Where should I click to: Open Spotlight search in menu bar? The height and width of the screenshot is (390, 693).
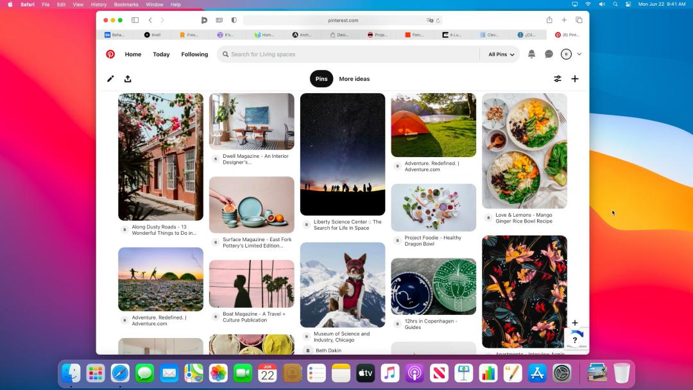point(615,4)
